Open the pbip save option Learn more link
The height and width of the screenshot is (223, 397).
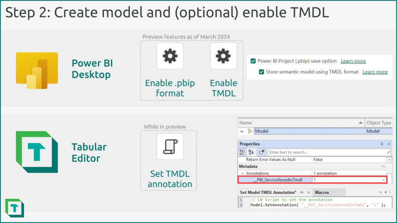click(x=353, y=61)
